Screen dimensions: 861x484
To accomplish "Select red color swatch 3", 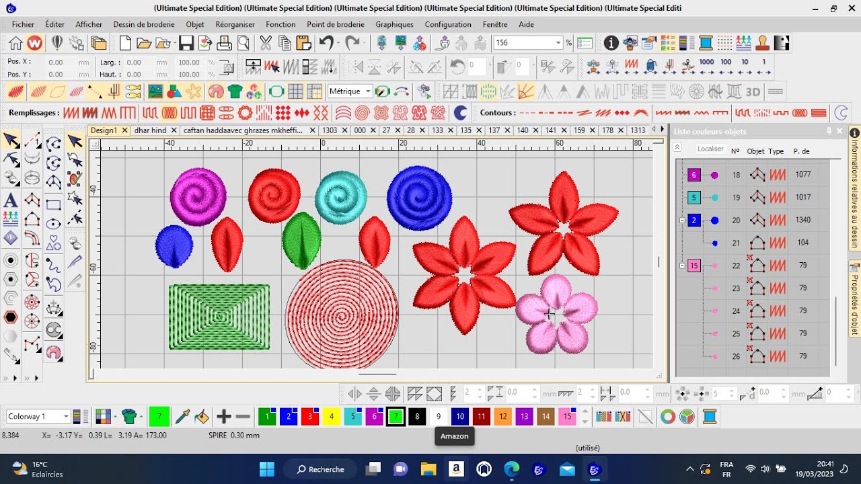I will point(310,417).
